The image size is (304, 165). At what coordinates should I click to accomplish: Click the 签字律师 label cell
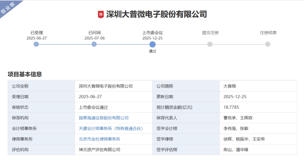pyautogui.click(x=186, y=139)
